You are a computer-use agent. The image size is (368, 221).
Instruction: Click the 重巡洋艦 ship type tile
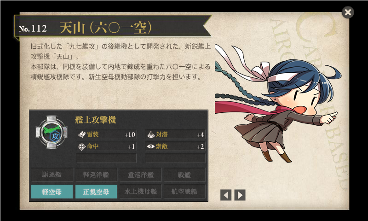coord(140,175)
